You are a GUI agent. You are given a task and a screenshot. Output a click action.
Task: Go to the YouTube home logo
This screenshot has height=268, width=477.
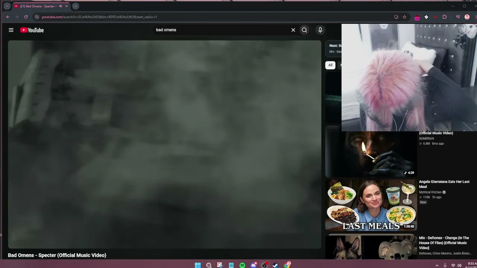[x=32, y=30]
